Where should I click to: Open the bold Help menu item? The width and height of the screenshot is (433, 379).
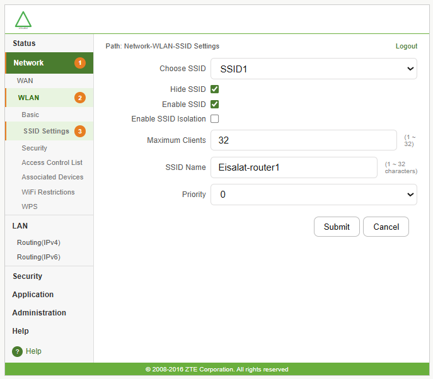click(20, 331)
